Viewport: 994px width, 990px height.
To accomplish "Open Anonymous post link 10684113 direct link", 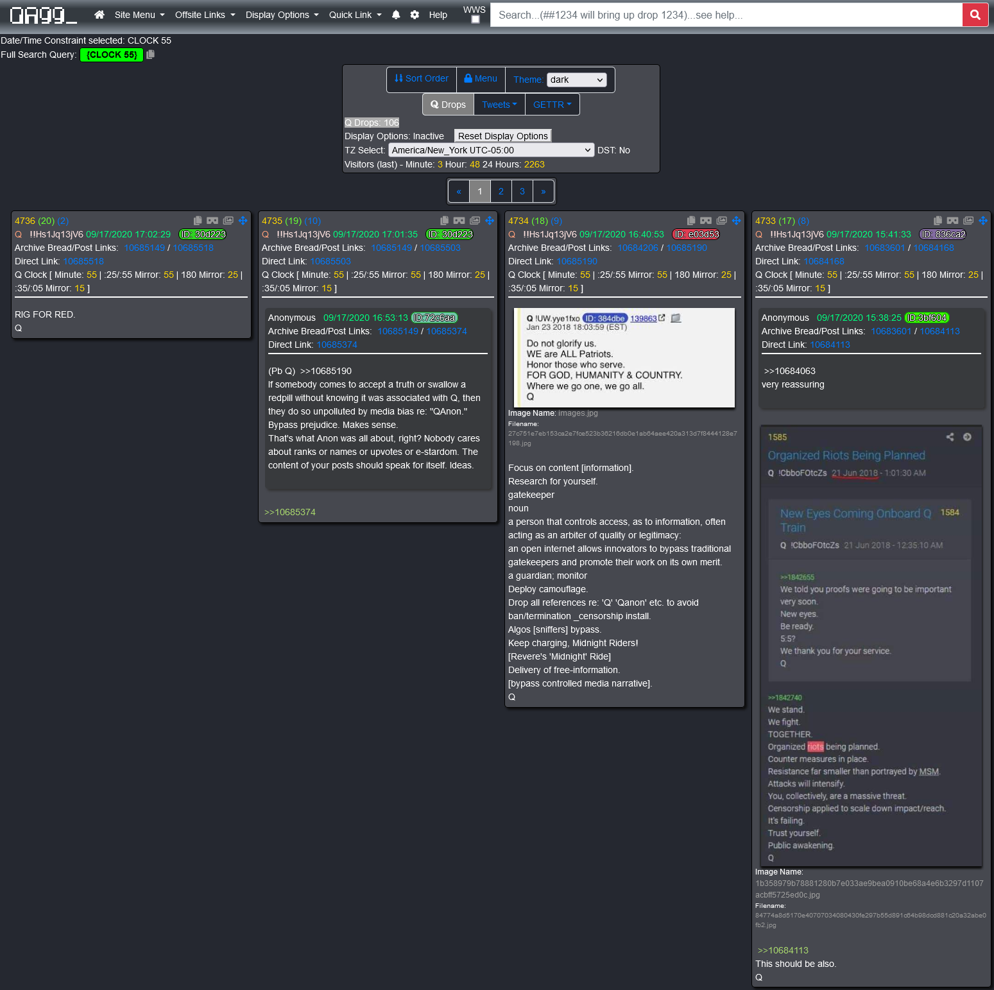I will [830, 345].
